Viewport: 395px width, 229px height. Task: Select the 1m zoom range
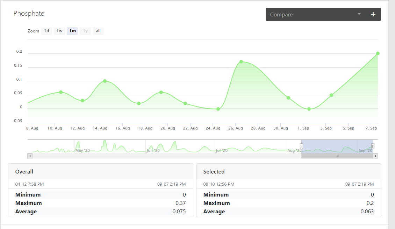[72, 31]
